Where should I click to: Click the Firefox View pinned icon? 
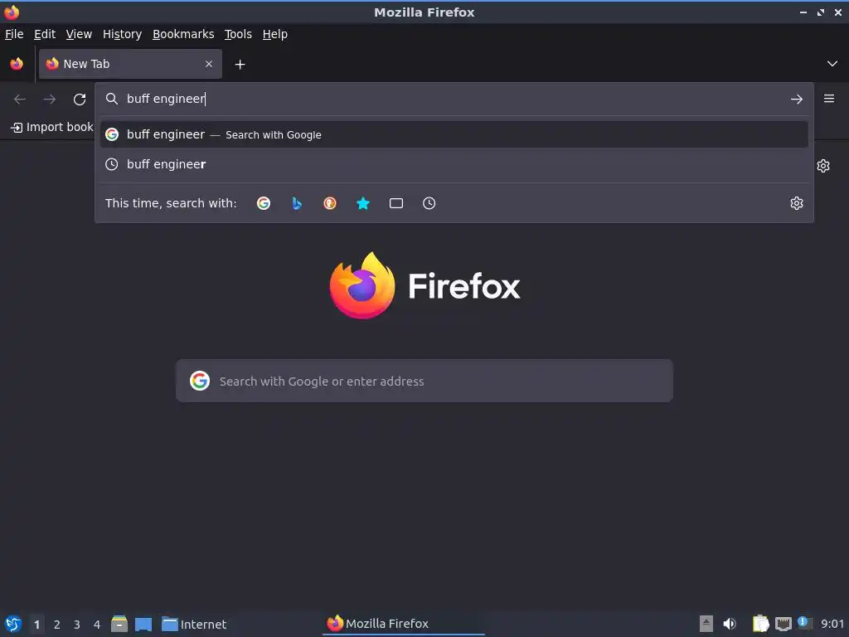pyautogui.click(x=17, y=64)
